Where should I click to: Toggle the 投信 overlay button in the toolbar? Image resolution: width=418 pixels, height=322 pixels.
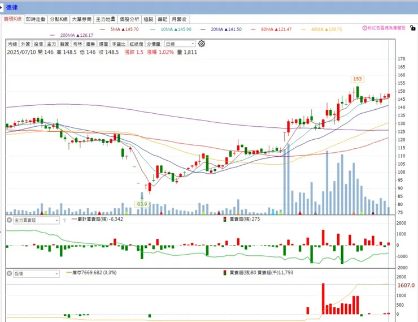point(38,44)
